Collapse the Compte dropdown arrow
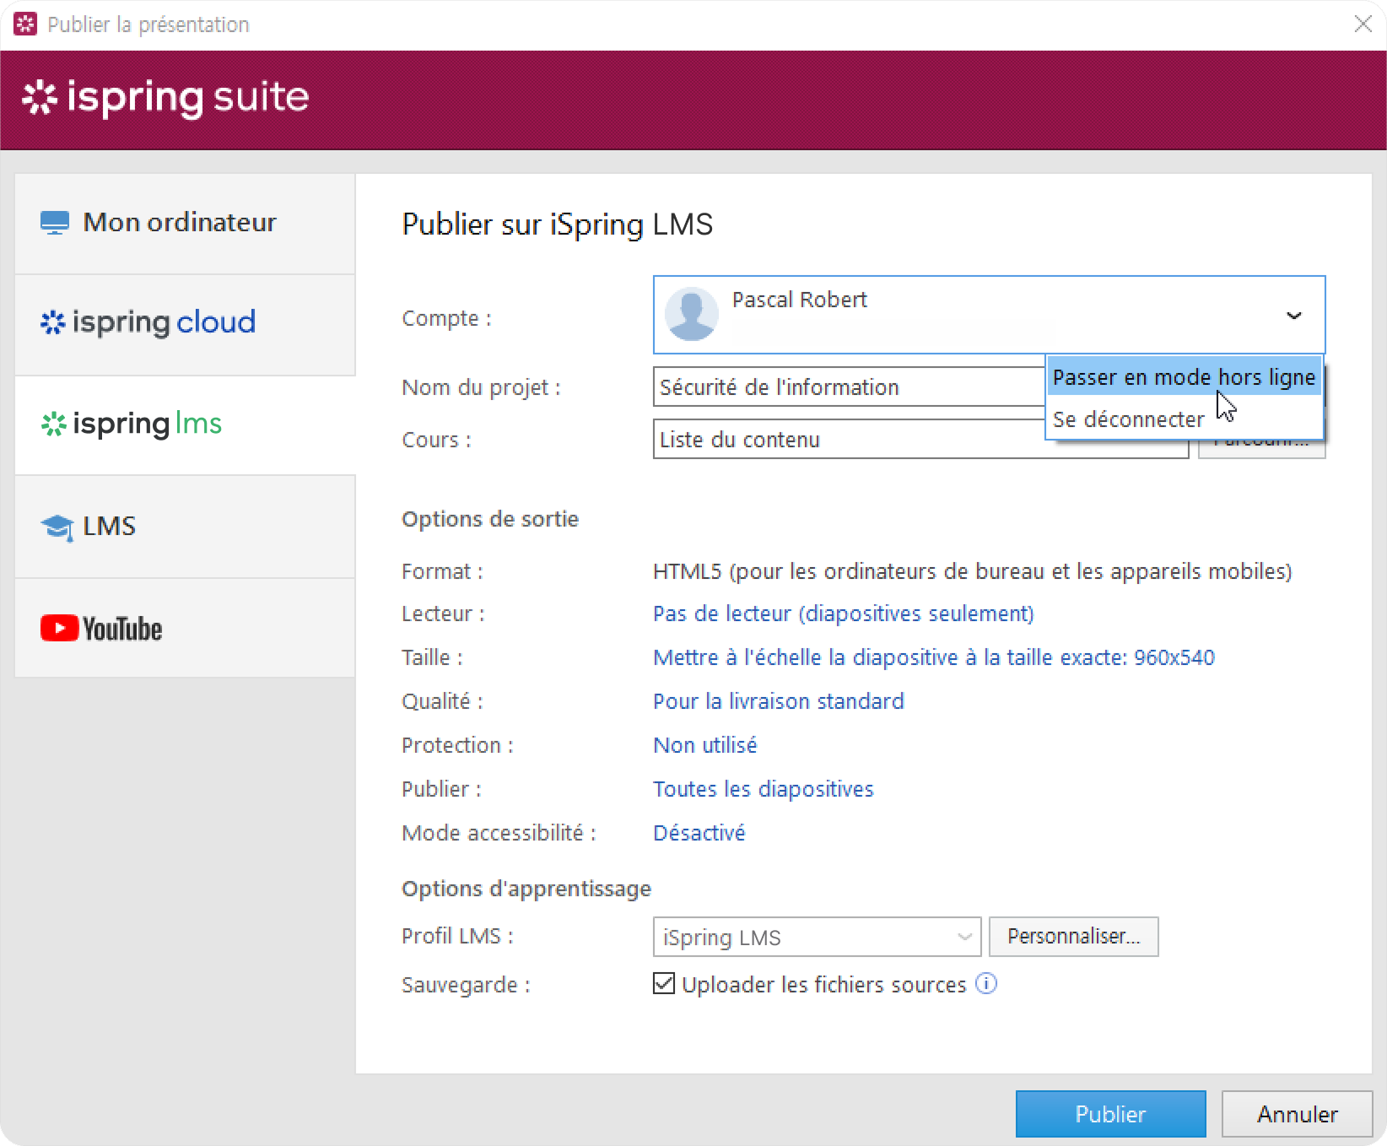 point(1293,316)
